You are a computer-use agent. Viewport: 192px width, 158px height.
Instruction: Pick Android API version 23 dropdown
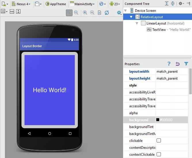pyautogui.click(x=115, y=4)
